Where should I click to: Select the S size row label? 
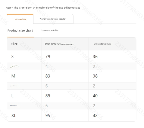[x=13, y=57]
